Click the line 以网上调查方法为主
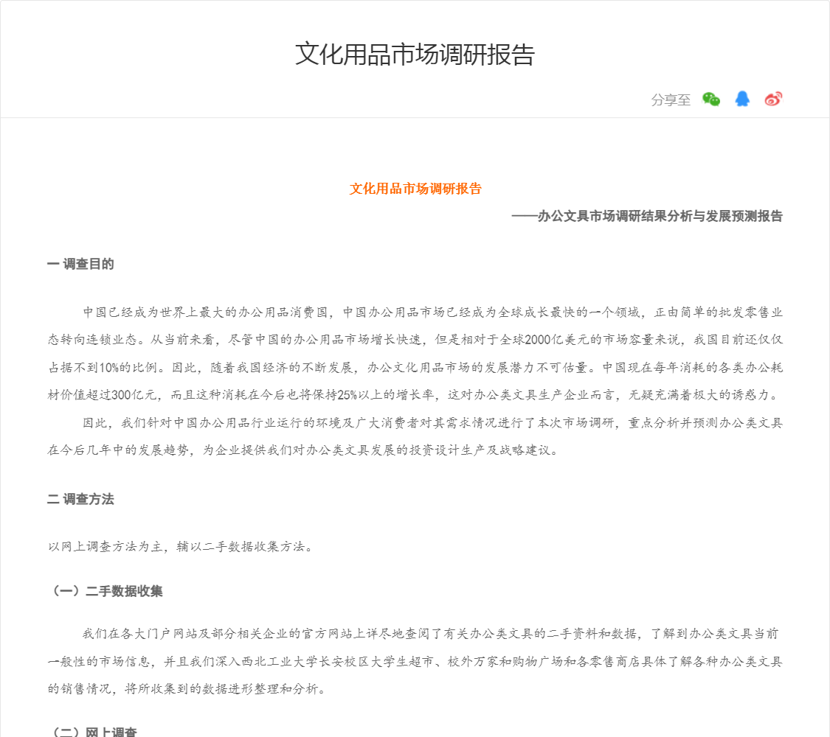830x737 pixels. click(180, 546)
